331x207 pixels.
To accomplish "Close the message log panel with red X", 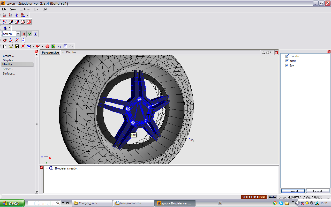I will click(x=41, y=167).
